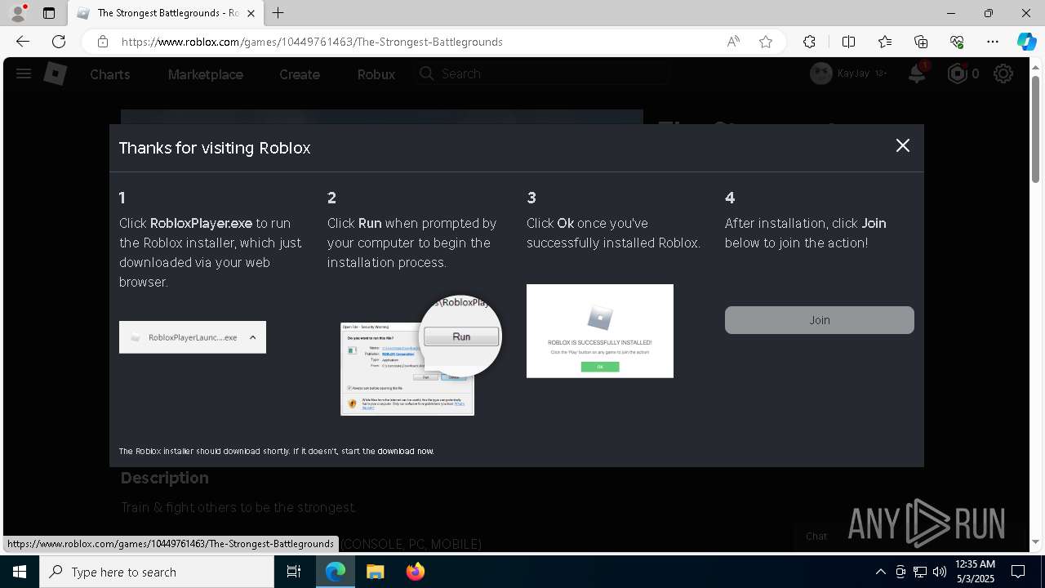The image size is (1045, 588).
Task: Refresh the browser page
Action: pos(59,42)
